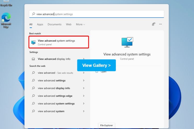Expand arrow for 'view advanced system'

tap(84, 111)
